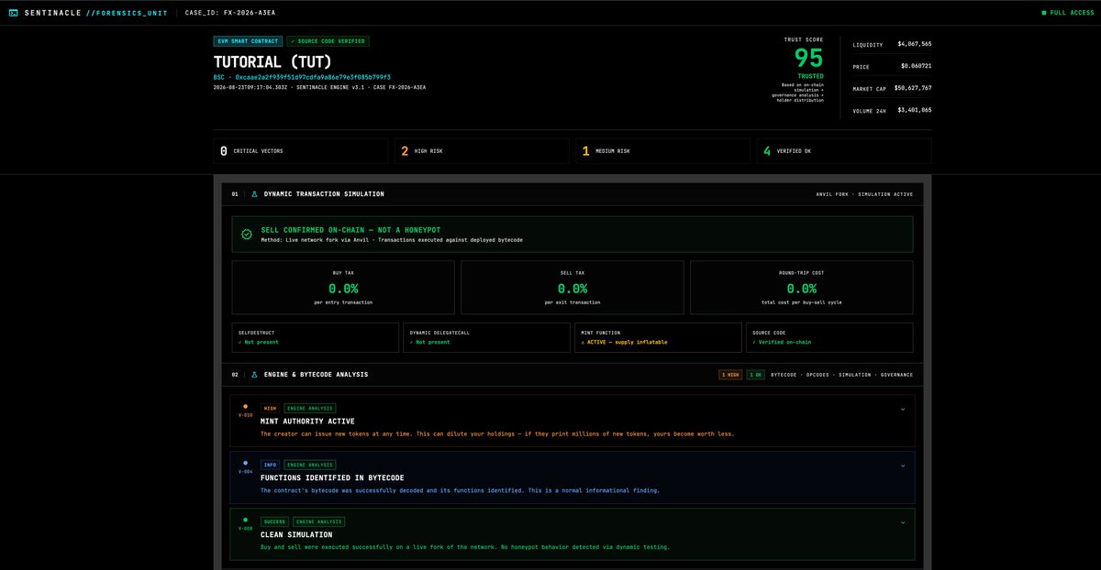Screen dimensions: 1101x570
Task: Click the INFO tag on Functions Identified
Action: pos(270,466)
